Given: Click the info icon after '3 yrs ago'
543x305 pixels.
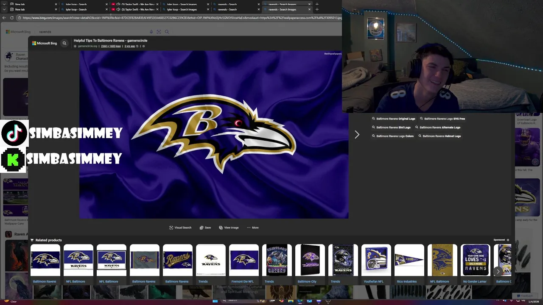Looking at the screenshot, I should click(x=143, y=46).
